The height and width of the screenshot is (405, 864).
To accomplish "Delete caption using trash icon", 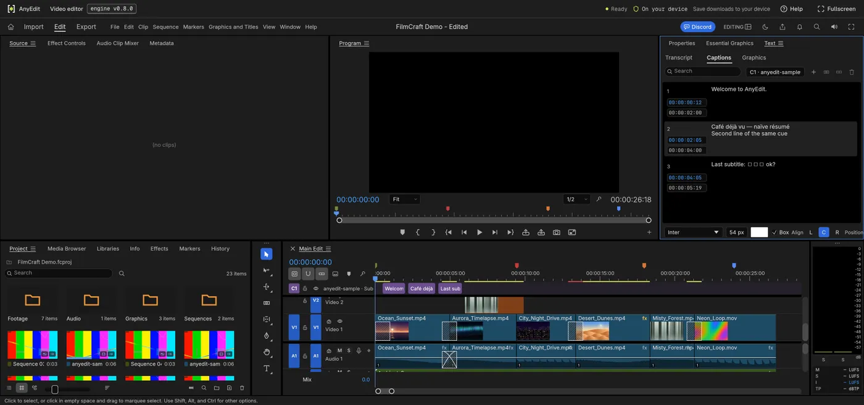I will coord(852,72).
